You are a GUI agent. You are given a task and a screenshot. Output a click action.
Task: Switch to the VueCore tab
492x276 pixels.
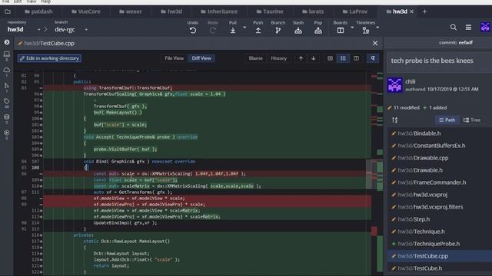coord(86,11)
